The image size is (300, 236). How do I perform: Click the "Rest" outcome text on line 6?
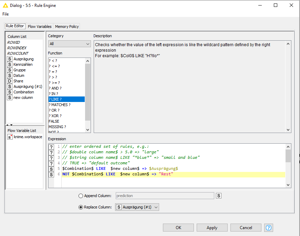tap(166, 174)
